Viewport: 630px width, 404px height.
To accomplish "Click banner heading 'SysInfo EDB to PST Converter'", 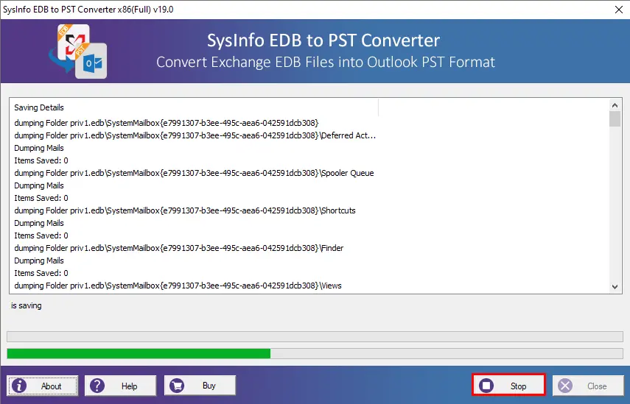I will [x=323, y=40].
